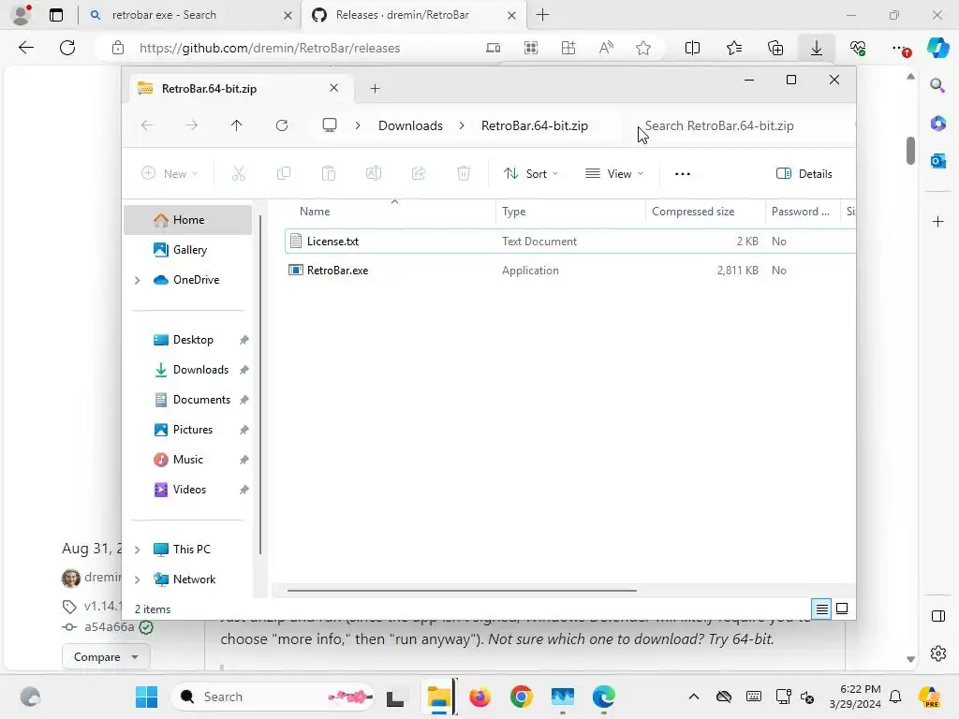The width and height of the screenshot is (959, 719).
Task: Expand the Network tree node
Action: coord(137,580)
